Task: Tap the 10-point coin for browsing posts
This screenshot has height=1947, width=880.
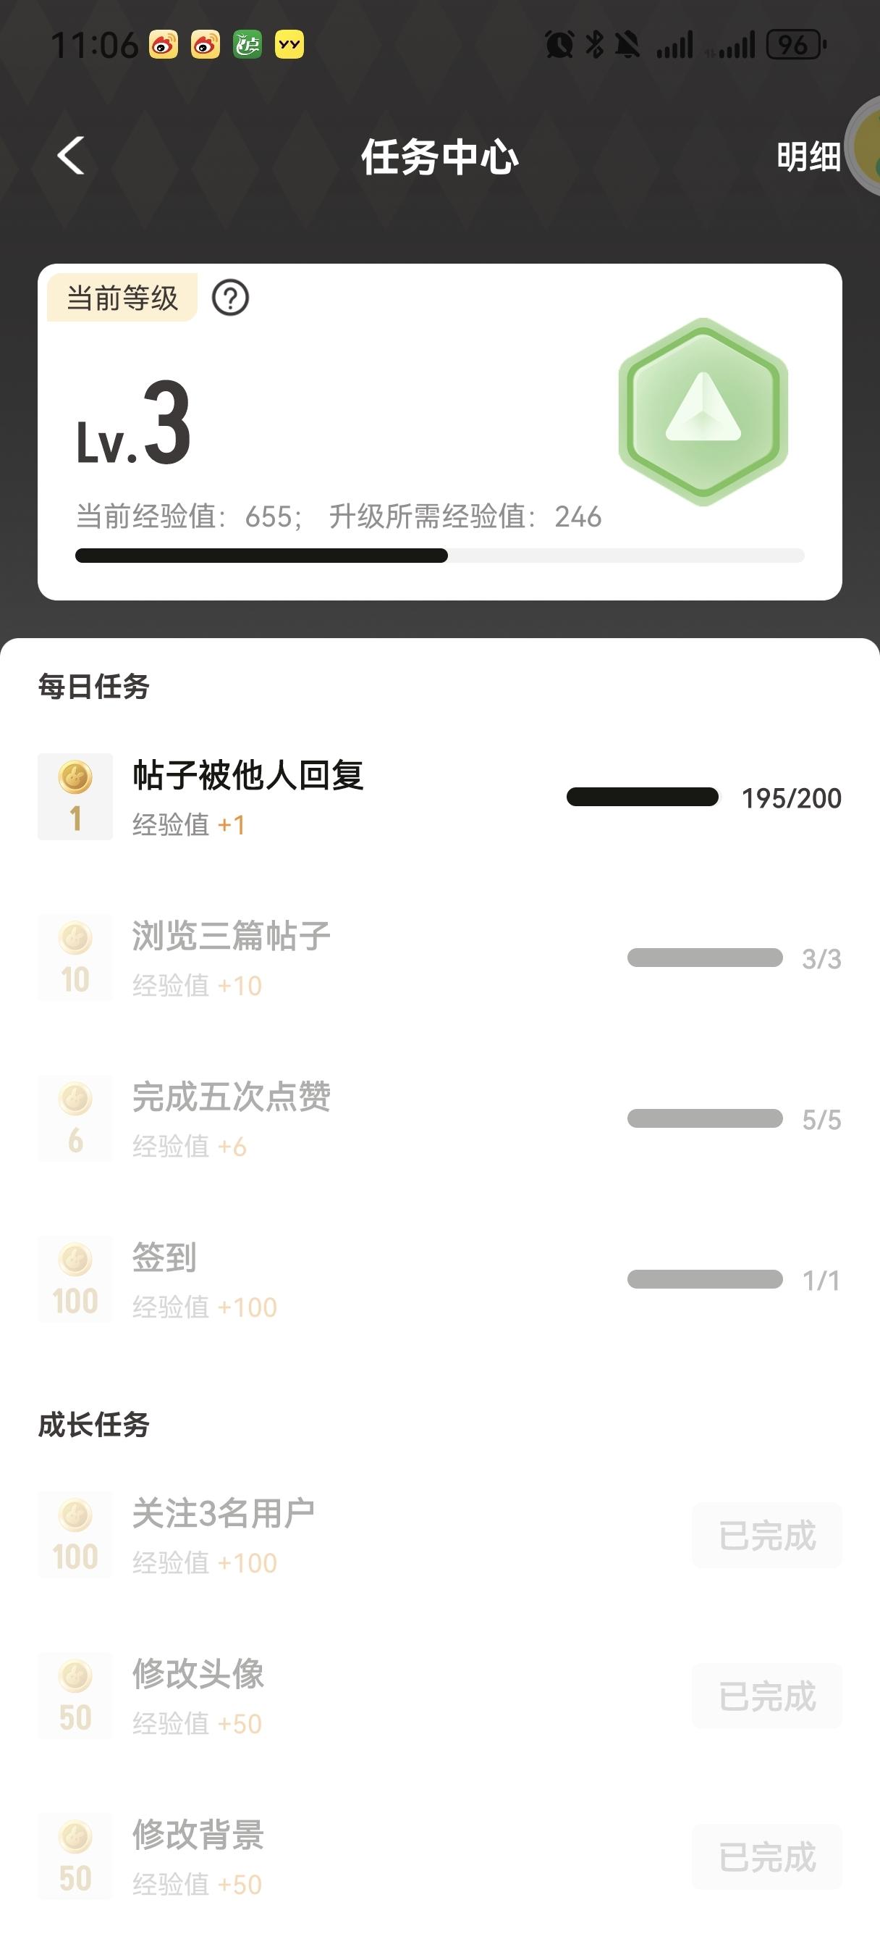Action: (75, 957)
